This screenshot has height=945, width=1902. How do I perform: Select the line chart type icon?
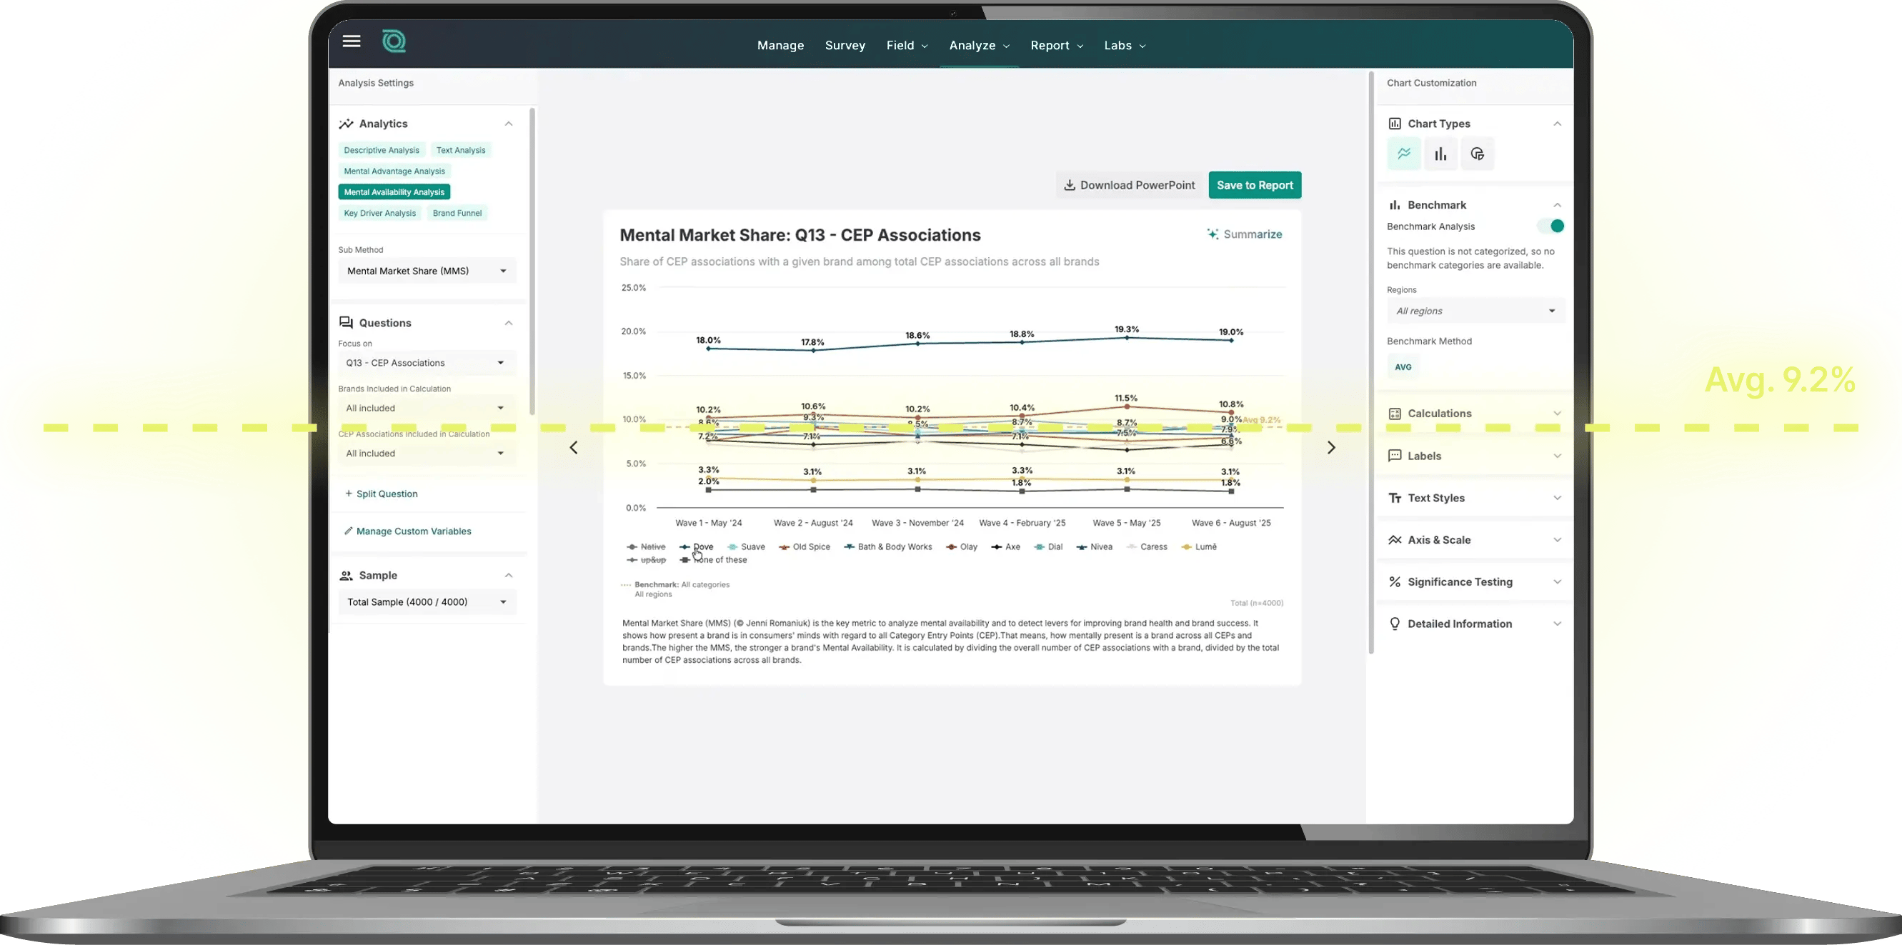[1403, 154]
